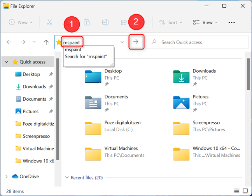Open Downloads in the navigation pane
The width and height of the screenshot is (252, 196).
click(34, 87)
